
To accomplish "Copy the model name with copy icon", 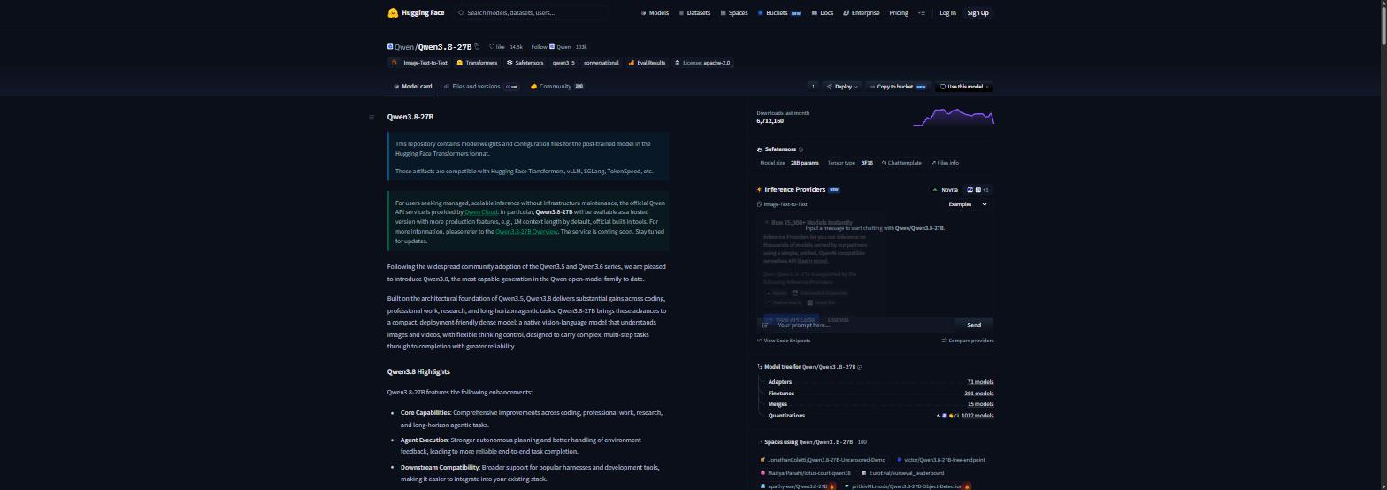I will pos(477,47).
